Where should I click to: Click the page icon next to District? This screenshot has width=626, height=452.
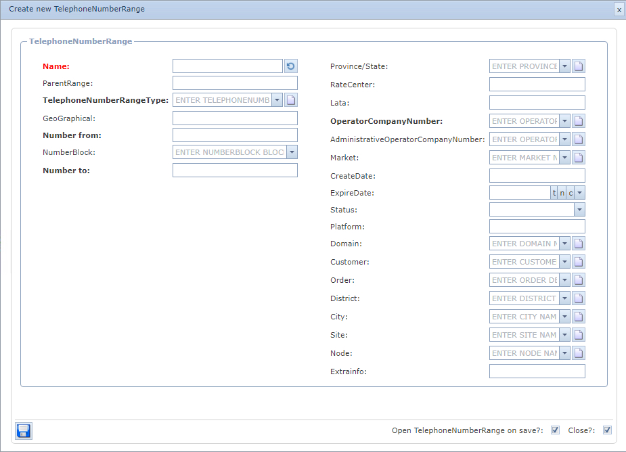[579, 298]
